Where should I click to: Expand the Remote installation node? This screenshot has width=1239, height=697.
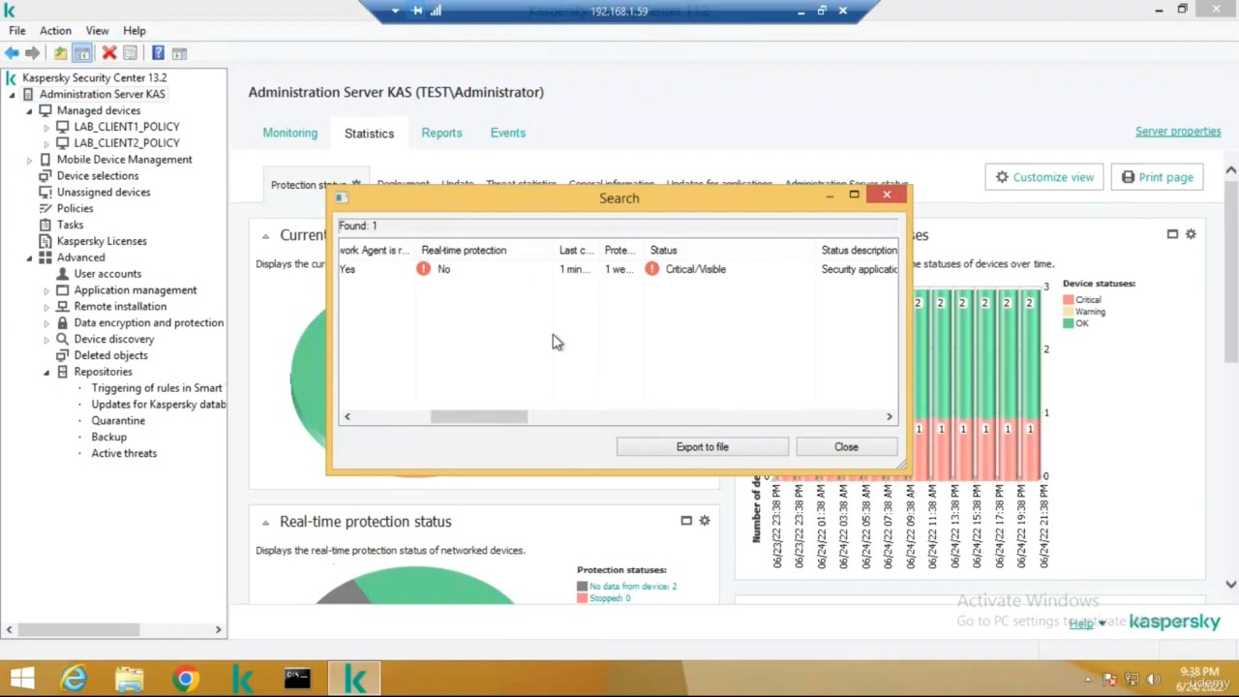(x=46, y=307)
